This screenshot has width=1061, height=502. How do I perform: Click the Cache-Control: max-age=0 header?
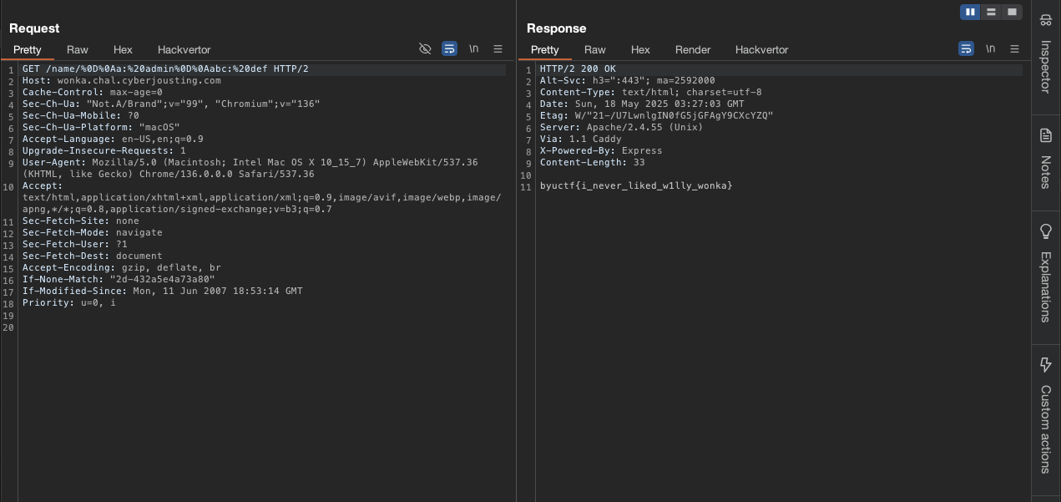pos(93,93)
